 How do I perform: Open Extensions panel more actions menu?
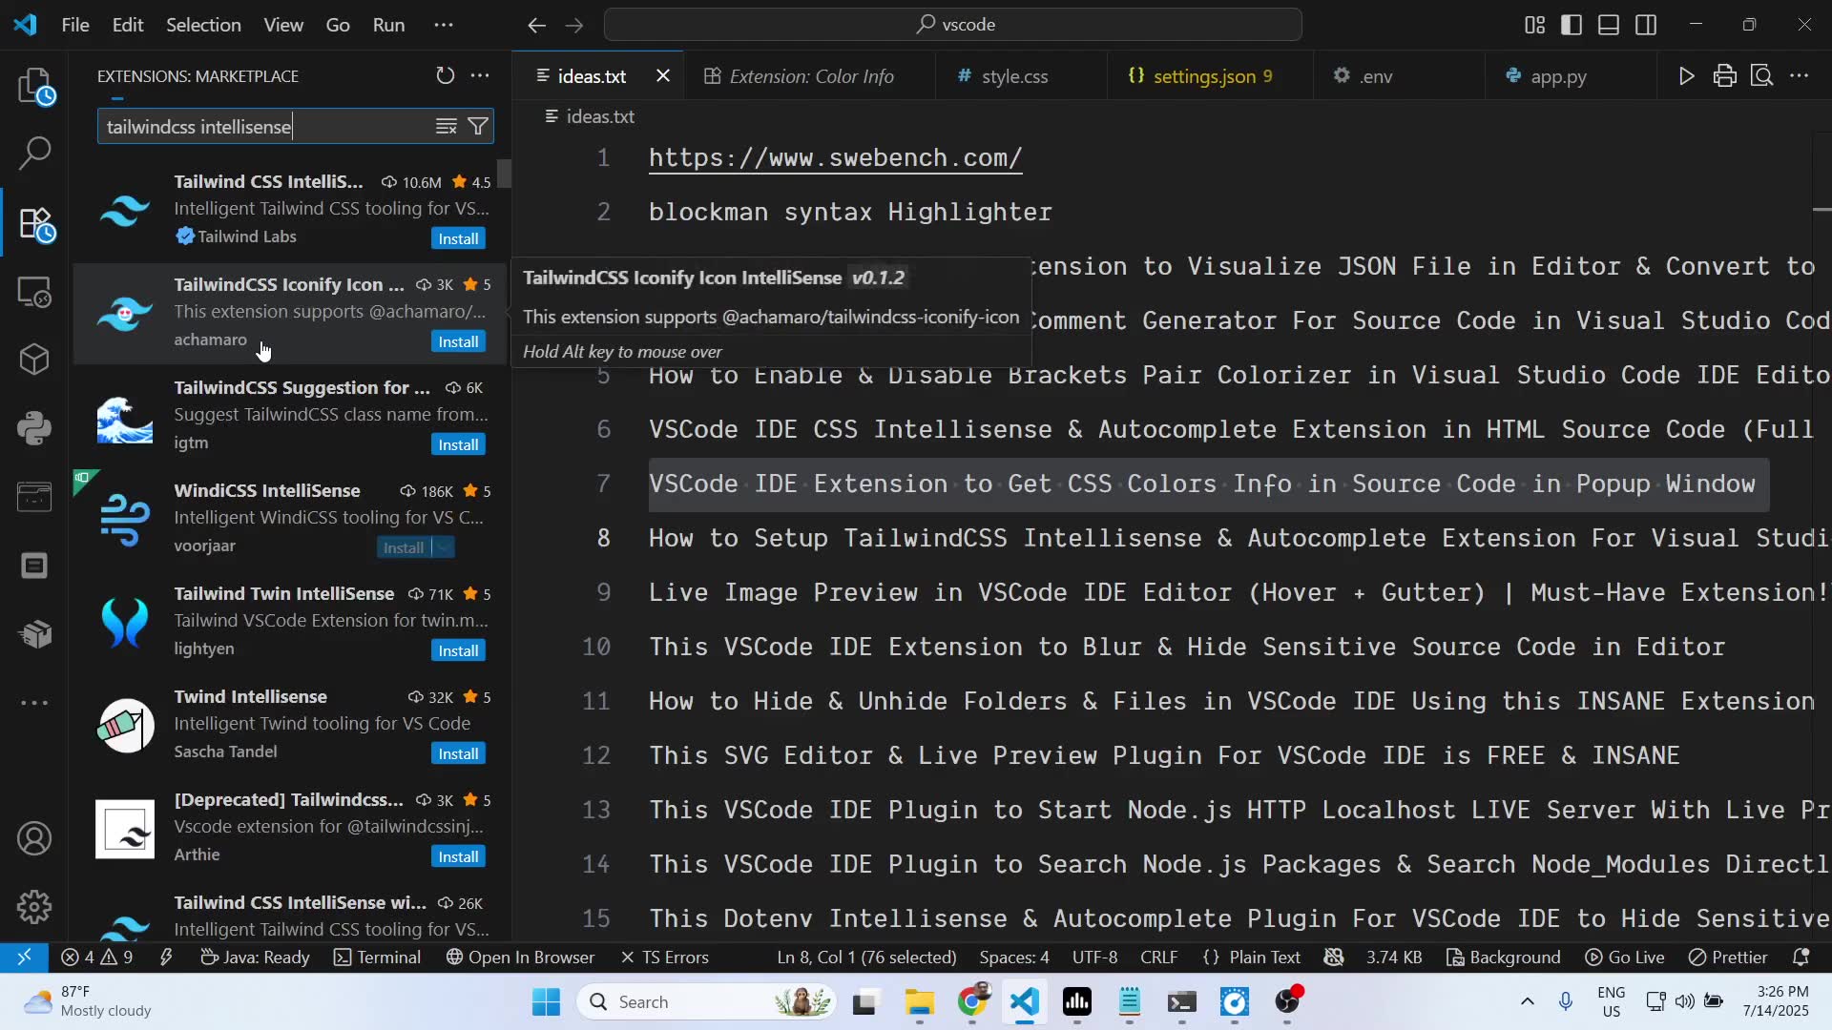pyautogui.click(x=480, y=76)
